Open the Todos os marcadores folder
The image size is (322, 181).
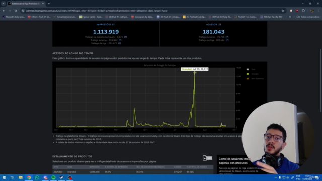click(x=308, y=17)
